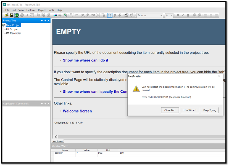Click the '?' value cell of counter

coord(86,153)
